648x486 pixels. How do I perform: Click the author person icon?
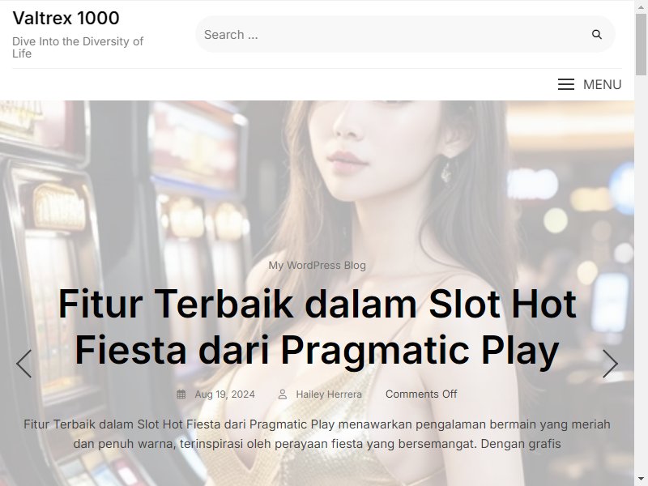coord(282,394)
